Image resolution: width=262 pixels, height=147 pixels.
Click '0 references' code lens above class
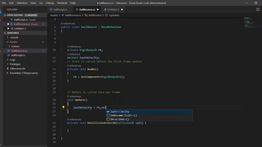[x=68, y=24]
